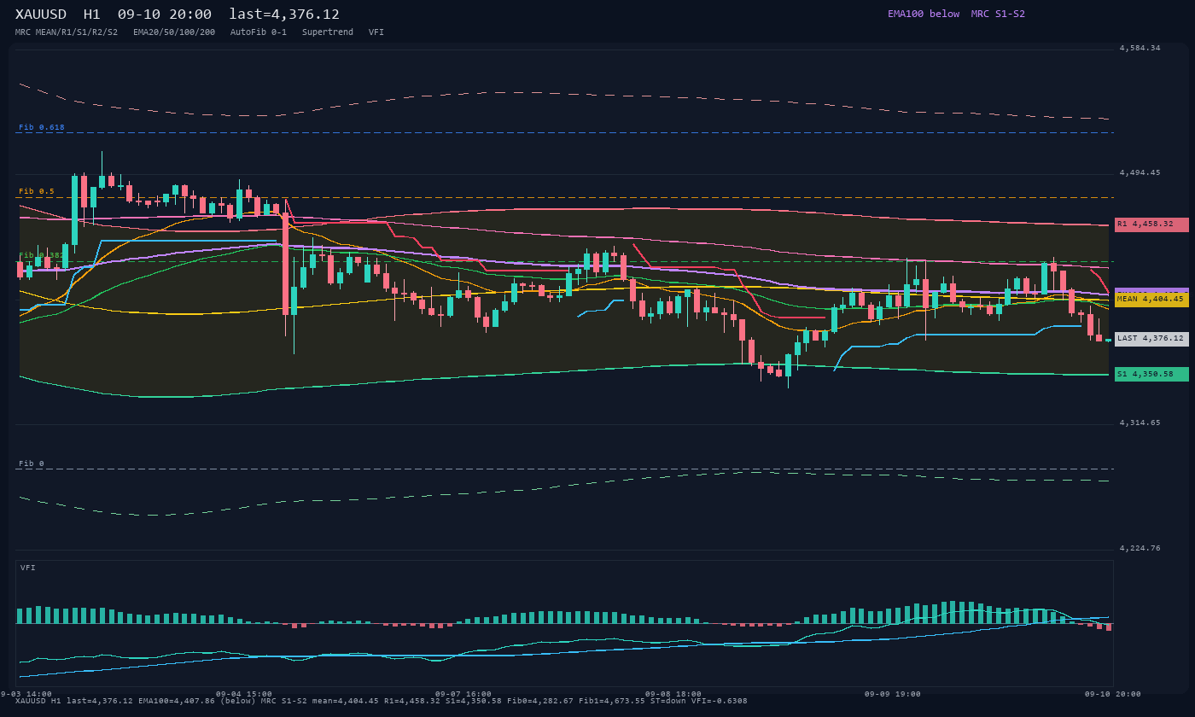Image resolution: width=1195 pixels, height=717 pixels.
Task: Click the LAST 4,376.12 price tag
Action: coord(1151,339)
